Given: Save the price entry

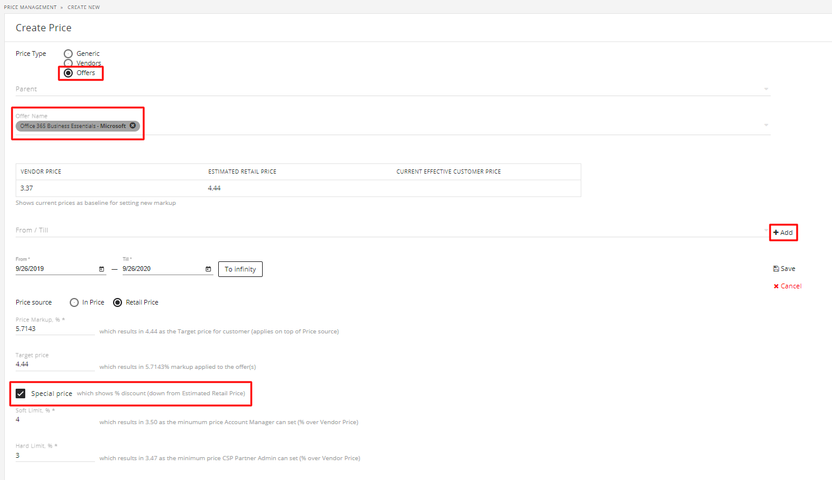Looking at the screenshot, I should pos(785,269).
